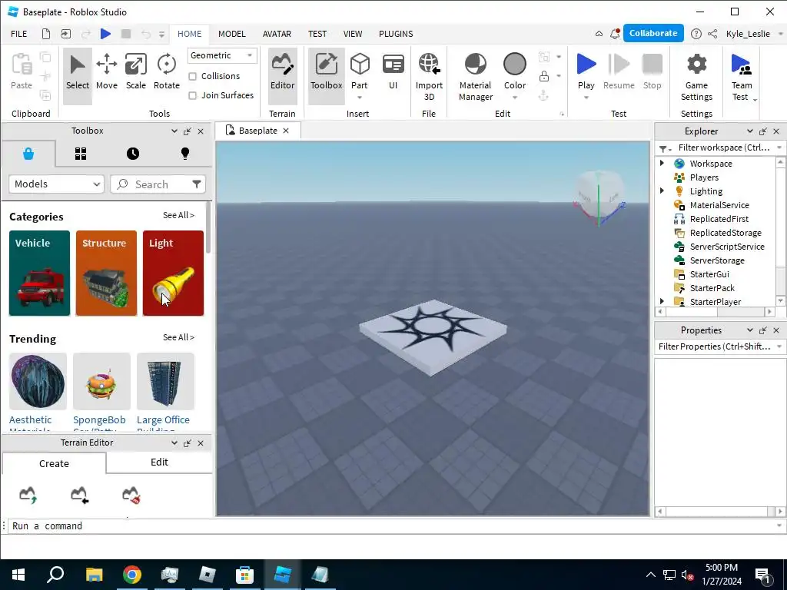Insert a new Part

tap(360, 69)
